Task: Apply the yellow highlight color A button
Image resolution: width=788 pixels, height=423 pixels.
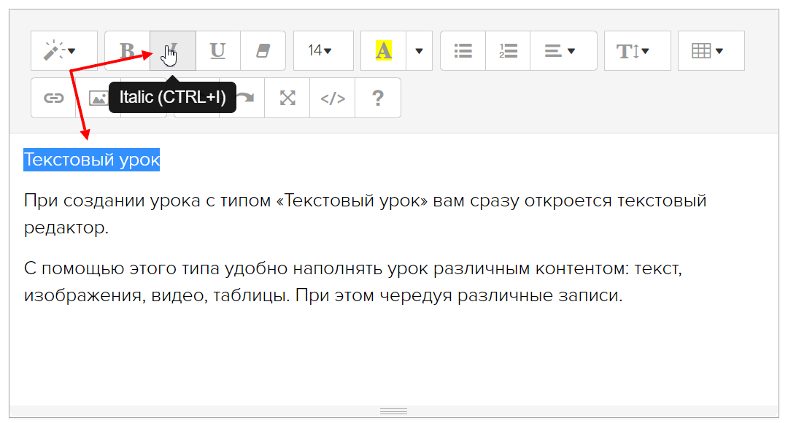Action: click(x=384, y=51)
